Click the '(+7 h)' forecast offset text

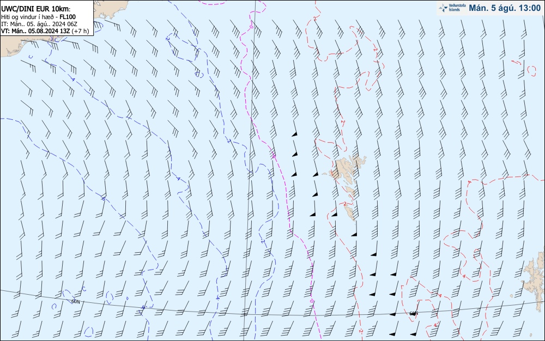80,31
